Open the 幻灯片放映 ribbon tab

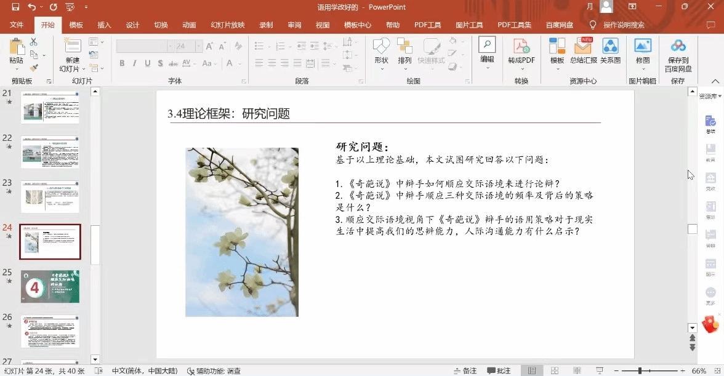(228, 25)
